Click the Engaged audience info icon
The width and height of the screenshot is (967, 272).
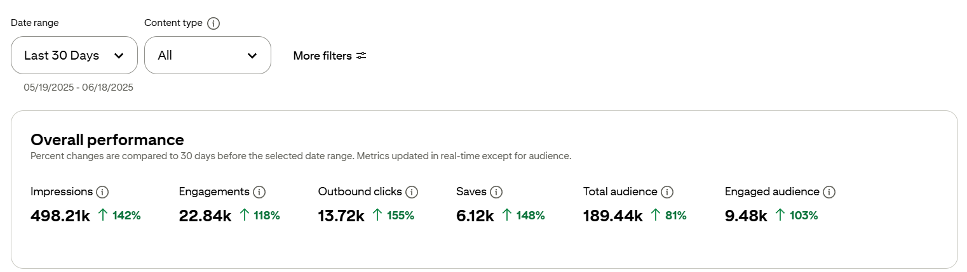click(829, 192)
